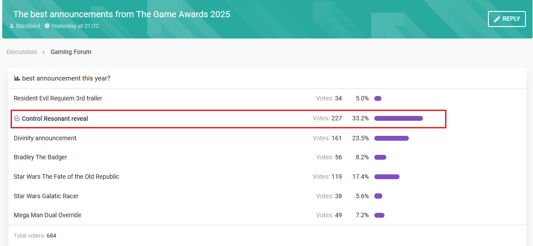Click the pencil icon in Reply
This screenshot has width=533, height=246.
(497, 19)
